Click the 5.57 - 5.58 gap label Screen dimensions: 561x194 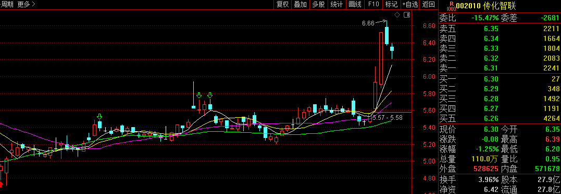(388, 117)
